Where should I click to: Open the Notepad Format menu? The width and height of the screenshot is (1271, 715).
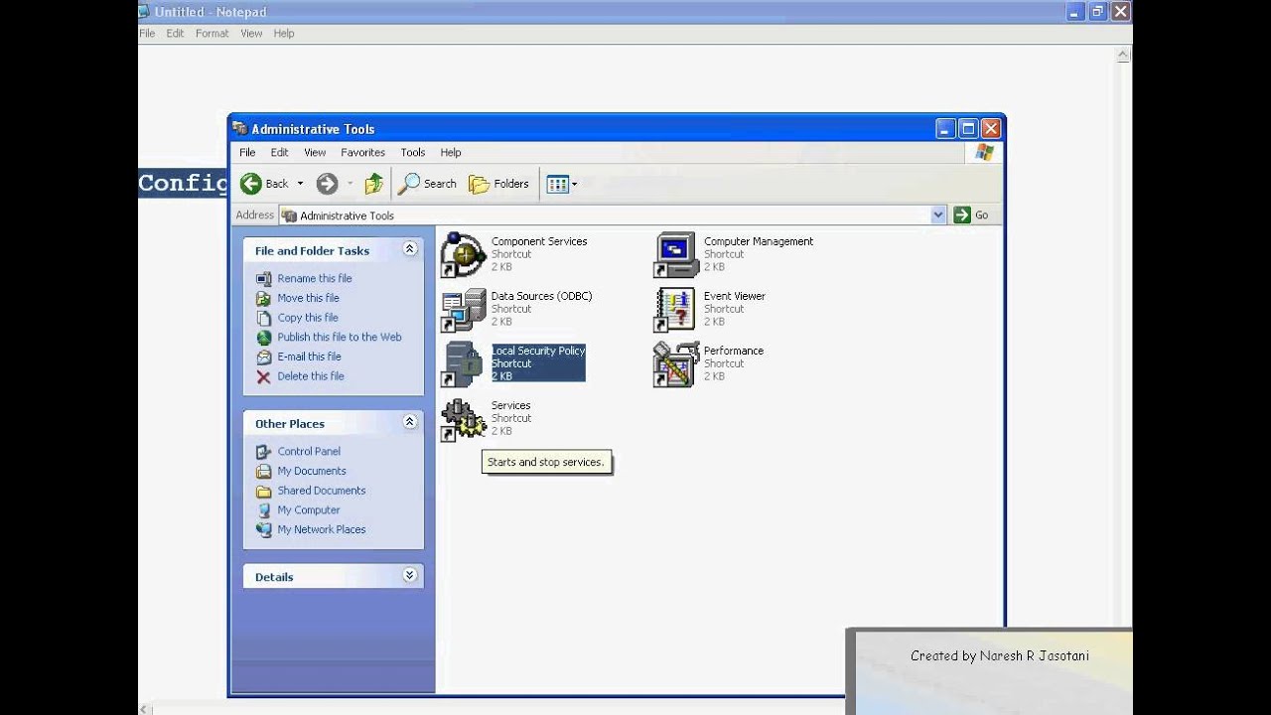pyautogui.click(x=212, y=33)
